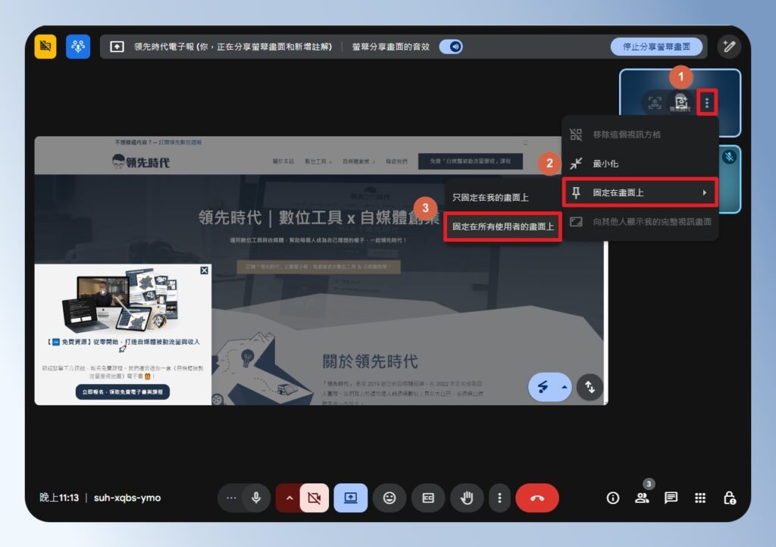Click the reframe face icon on self tile
This screenshot has width=776, height=547.
tap(655, 103)
